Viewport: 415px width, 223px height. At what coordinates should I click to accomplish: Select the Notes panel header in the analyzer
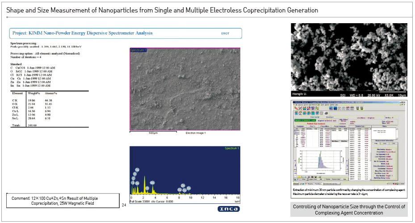point(384,126)
